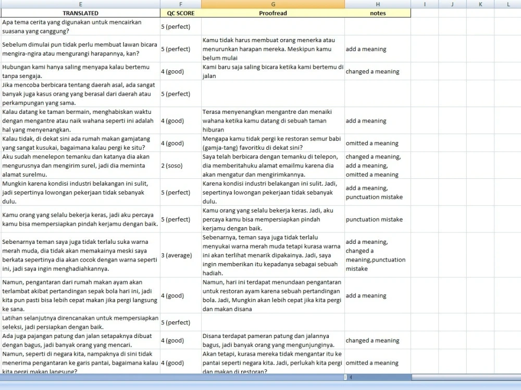Select cell 'Hubungan kami hanya saling menyapa'
Screen dimensions: 521x390
(80, 71)
